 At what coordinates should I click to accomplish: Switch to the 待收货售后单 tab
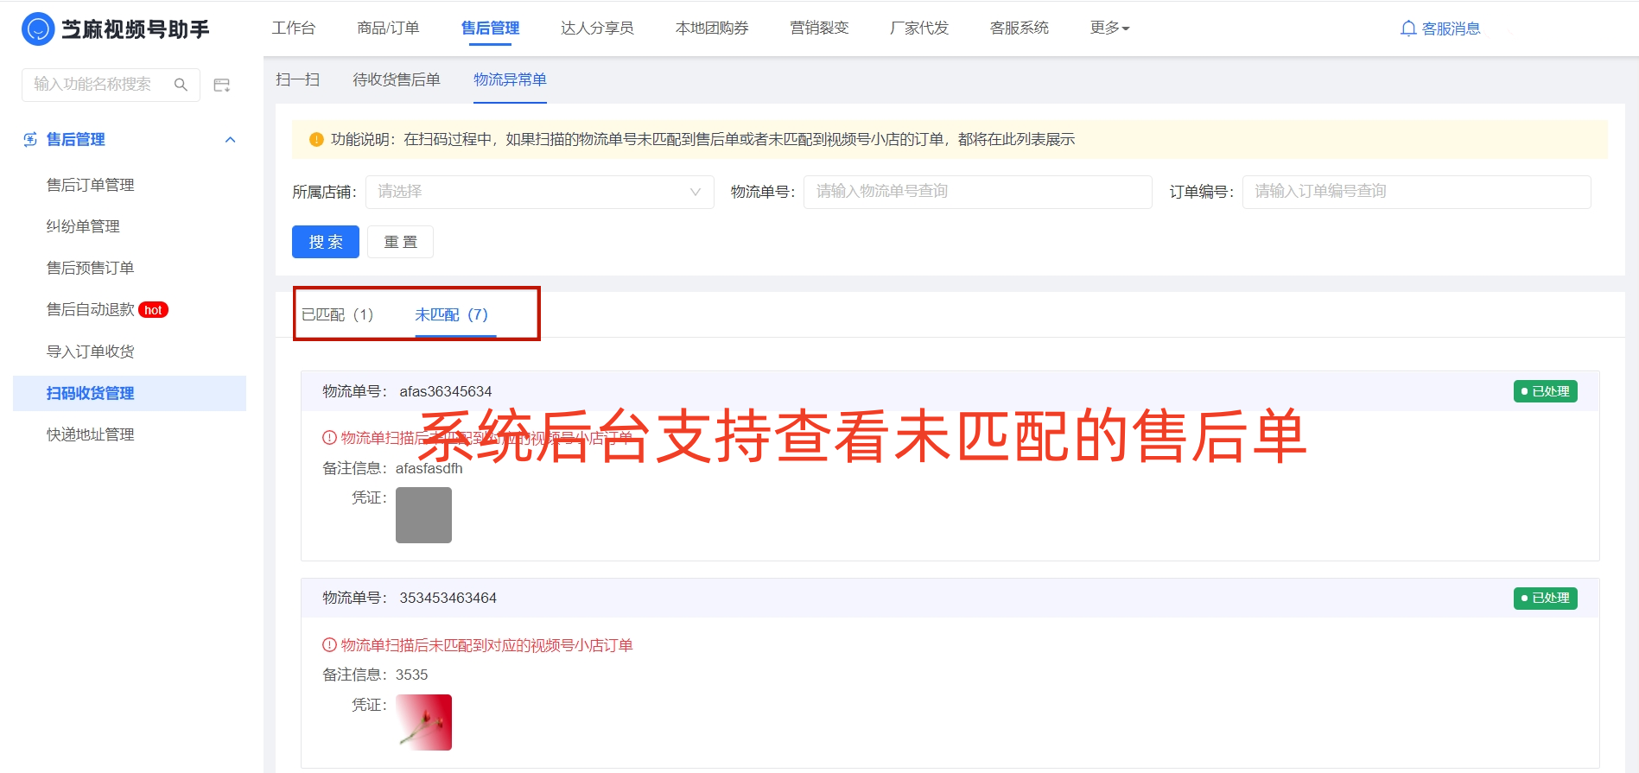pos(397,79)
